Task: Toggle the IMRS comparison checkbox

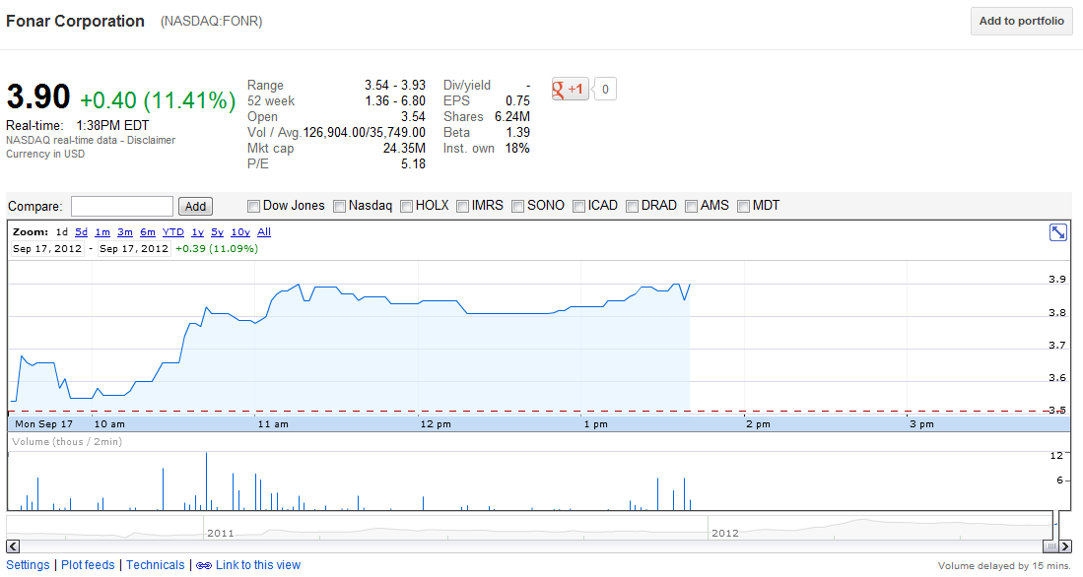Action: 462,206
